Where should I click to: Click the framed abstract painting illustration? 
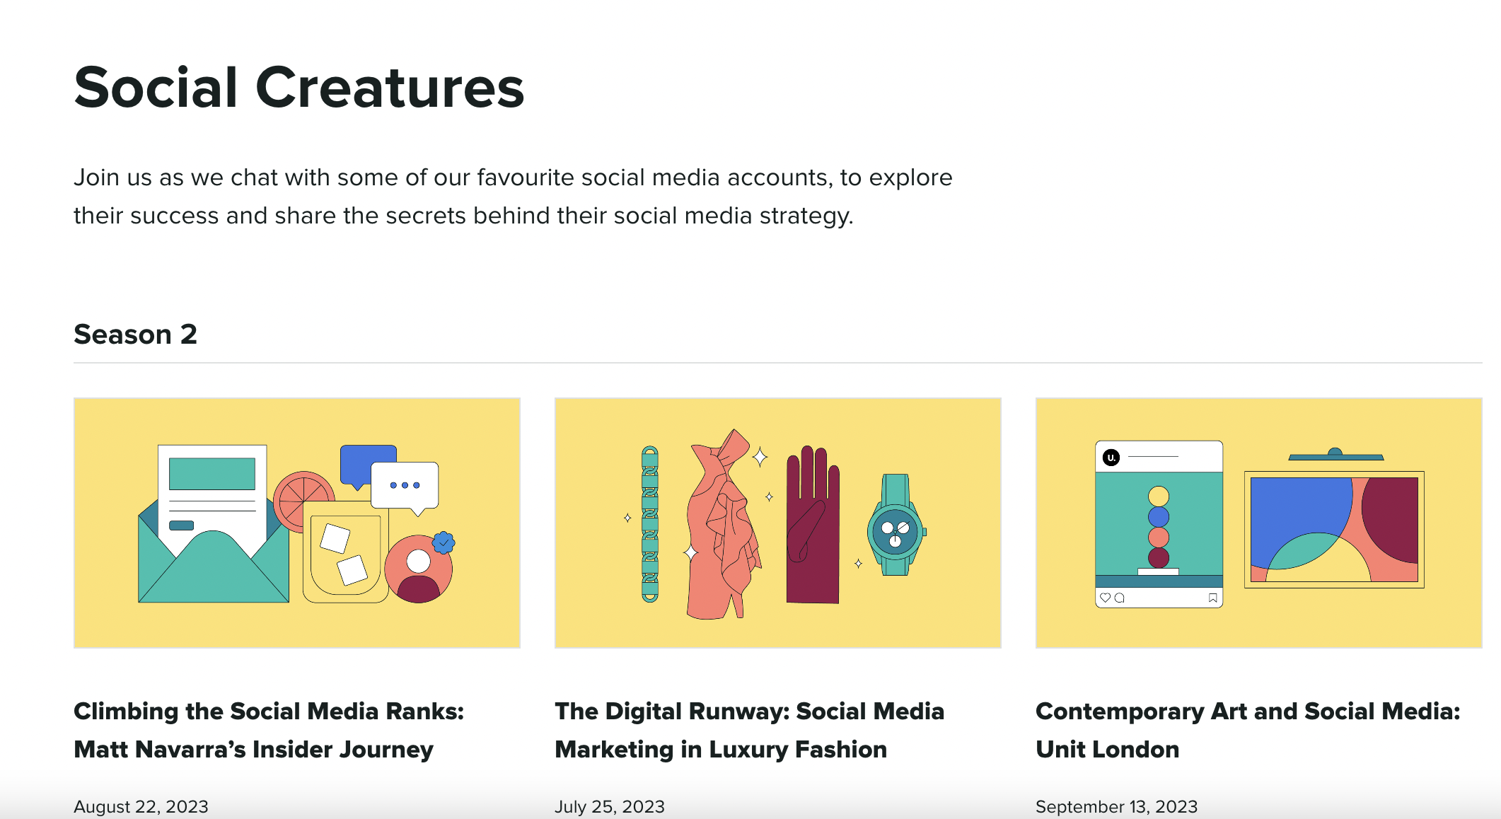click(1334, 529)
